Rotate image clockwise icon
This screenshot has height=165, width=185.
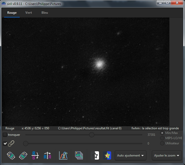pyautogui.click(x=23, y=155)
